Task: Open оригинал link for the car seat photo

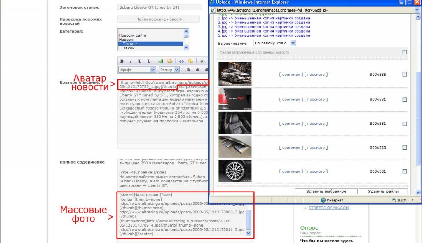Action: (x=291, y=124)
